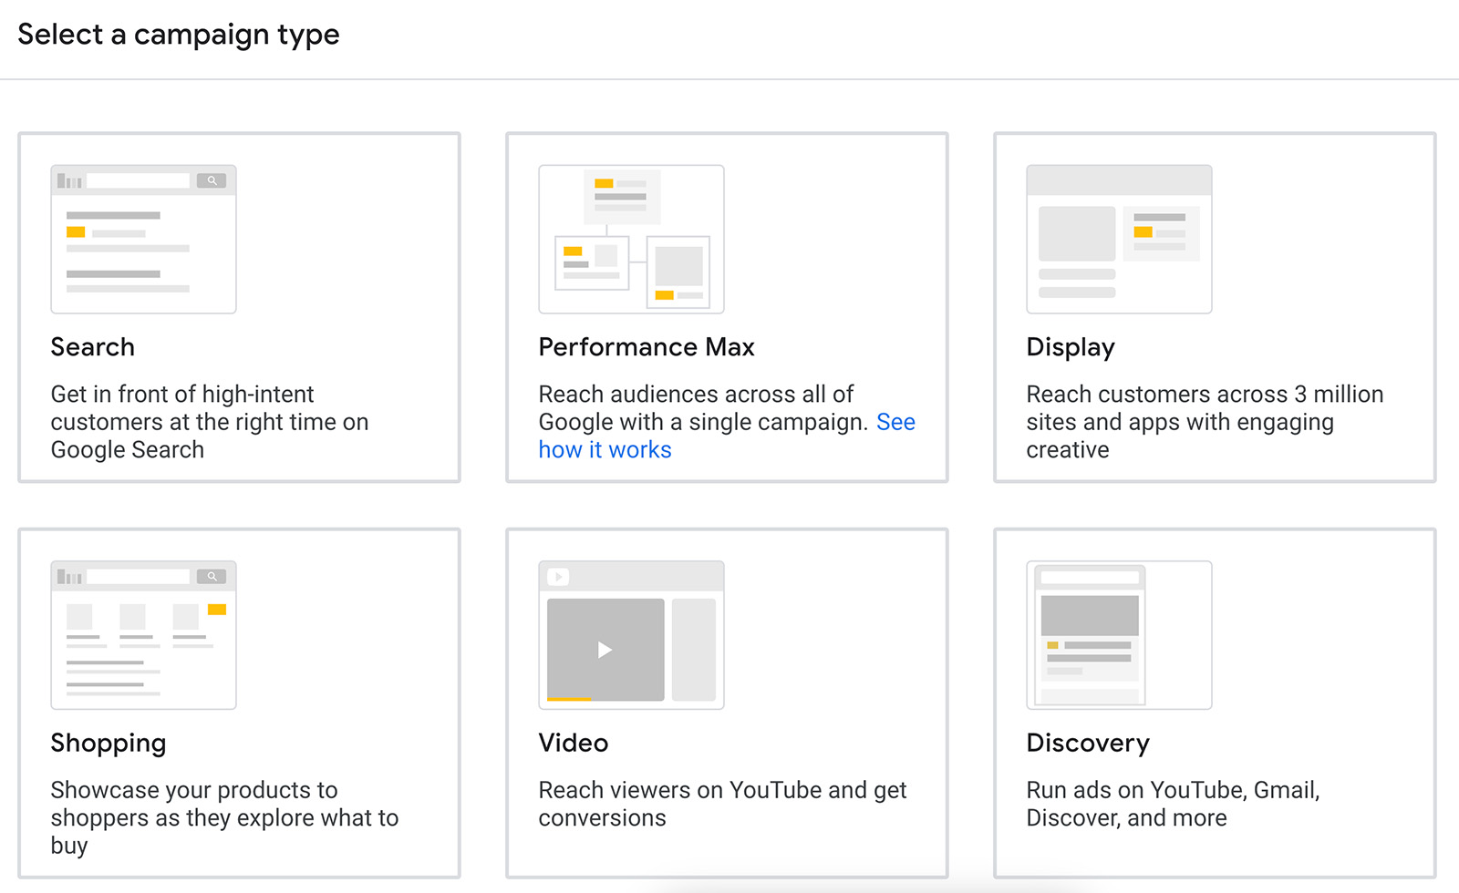Click 'Showcase your products to shoppers' description
This screenshot has width=1459, height=893.
(224, 817)
